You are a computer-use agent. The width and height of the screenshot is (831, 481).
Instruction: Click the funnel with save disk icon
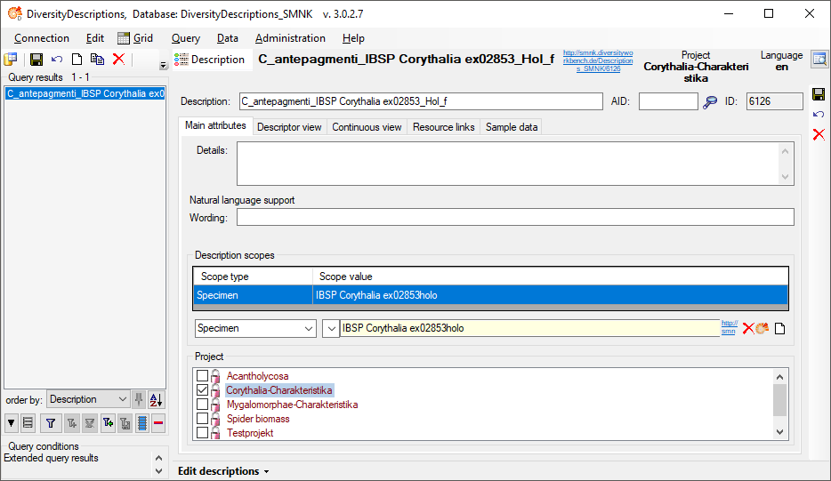click(125, 422)
